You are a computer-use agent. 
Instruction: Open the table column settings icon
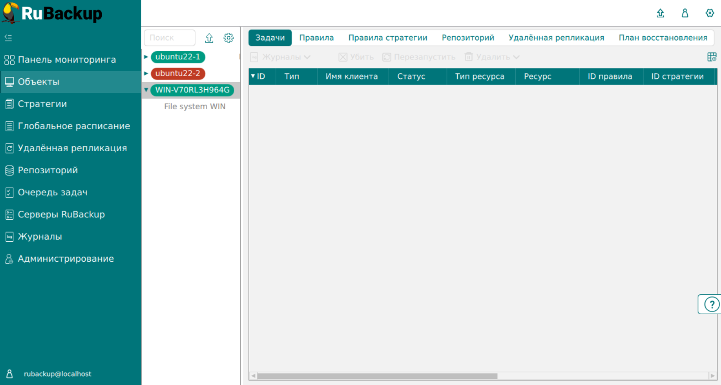click(712, 57)
